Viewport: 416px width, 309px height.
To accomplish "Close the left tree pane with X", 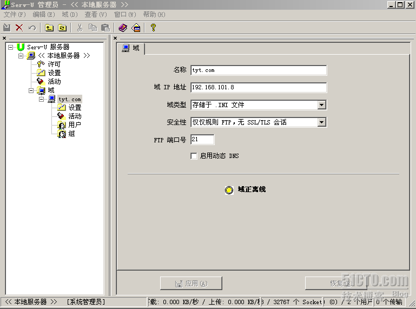I will click(x=4, y=38).
